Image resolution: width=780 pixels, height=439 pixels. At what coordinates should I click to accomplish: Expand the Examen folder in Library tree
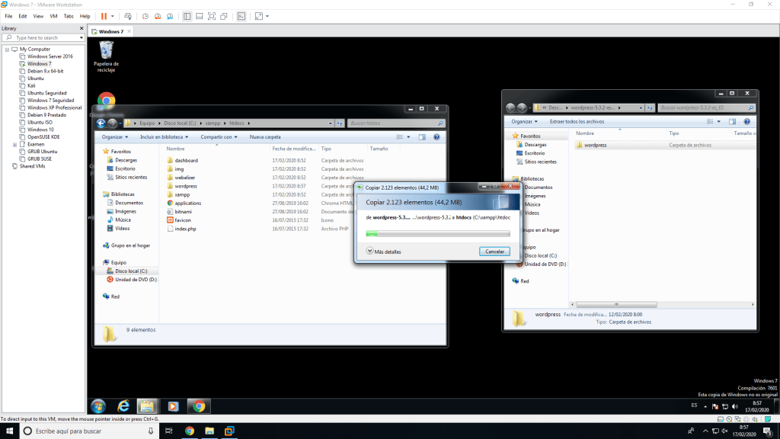click(x=14, y=144)
